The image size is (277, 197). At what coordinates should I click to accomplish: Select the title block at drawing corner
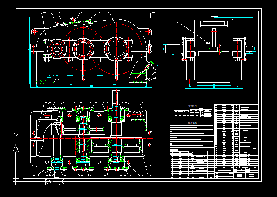[x=237, y=173]
